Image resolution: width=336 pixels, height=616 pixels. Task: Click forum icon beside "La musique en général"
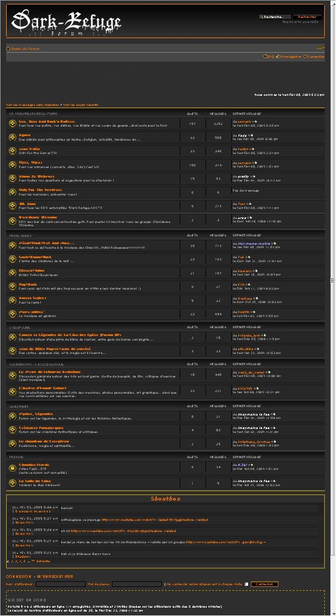[x=12, y=314]
